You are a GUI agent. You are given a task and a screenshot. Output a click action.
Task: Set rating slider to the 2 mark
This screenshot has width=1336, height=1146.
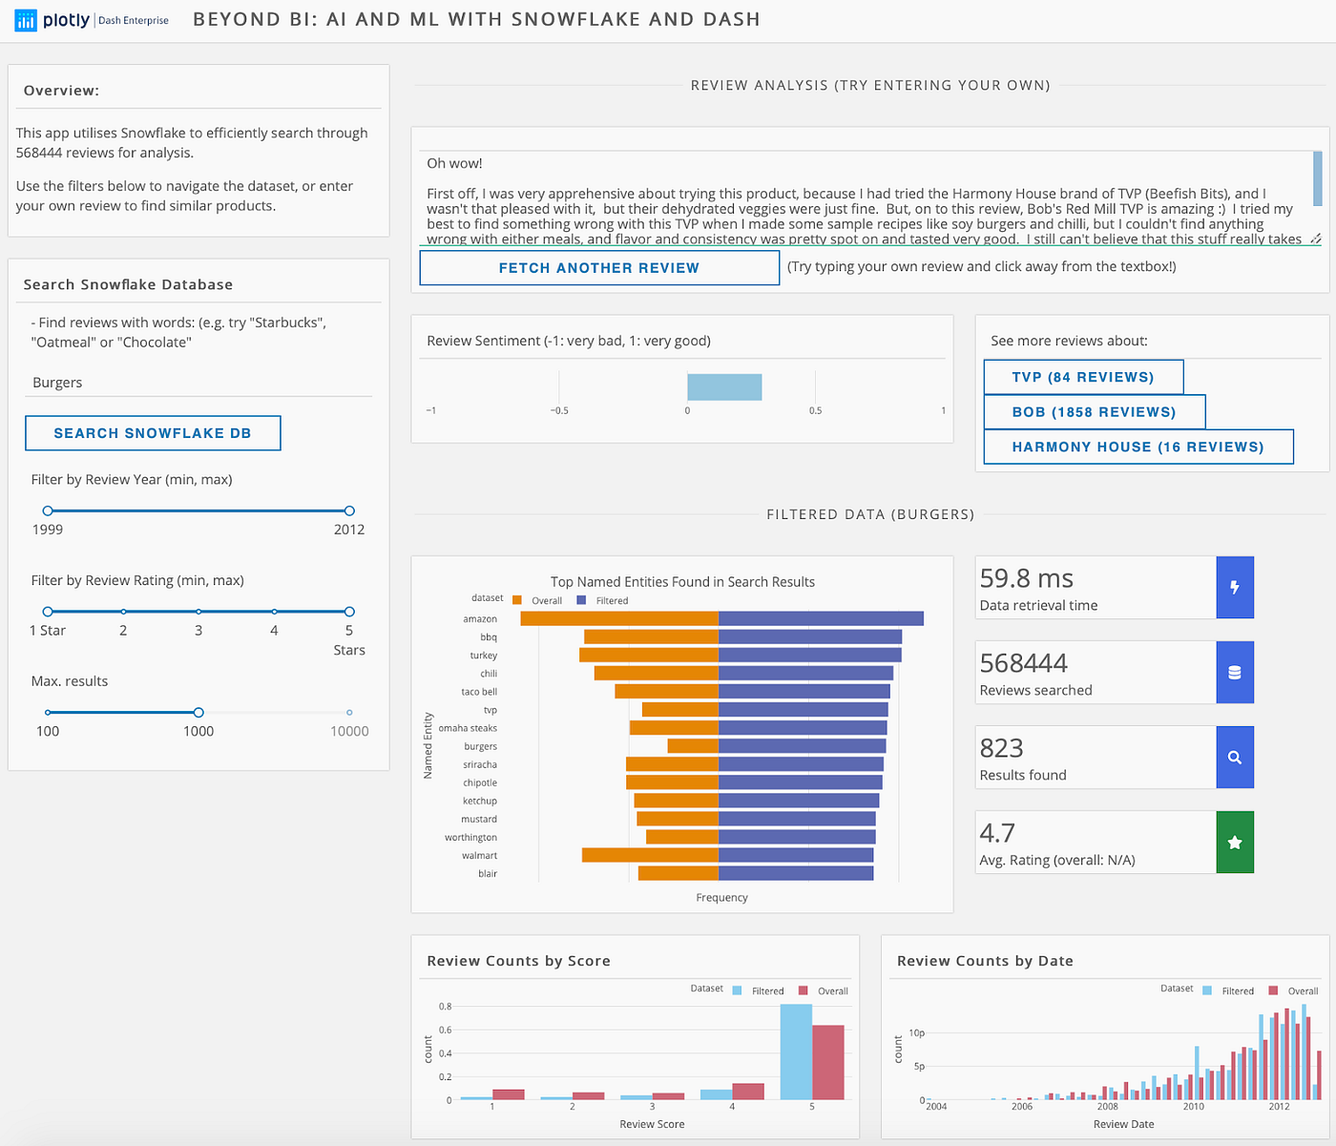pos(123,612)
